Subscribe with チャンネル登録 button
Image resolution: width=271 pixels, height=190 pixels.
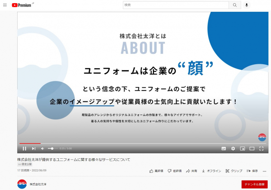(x=254, y=184)
